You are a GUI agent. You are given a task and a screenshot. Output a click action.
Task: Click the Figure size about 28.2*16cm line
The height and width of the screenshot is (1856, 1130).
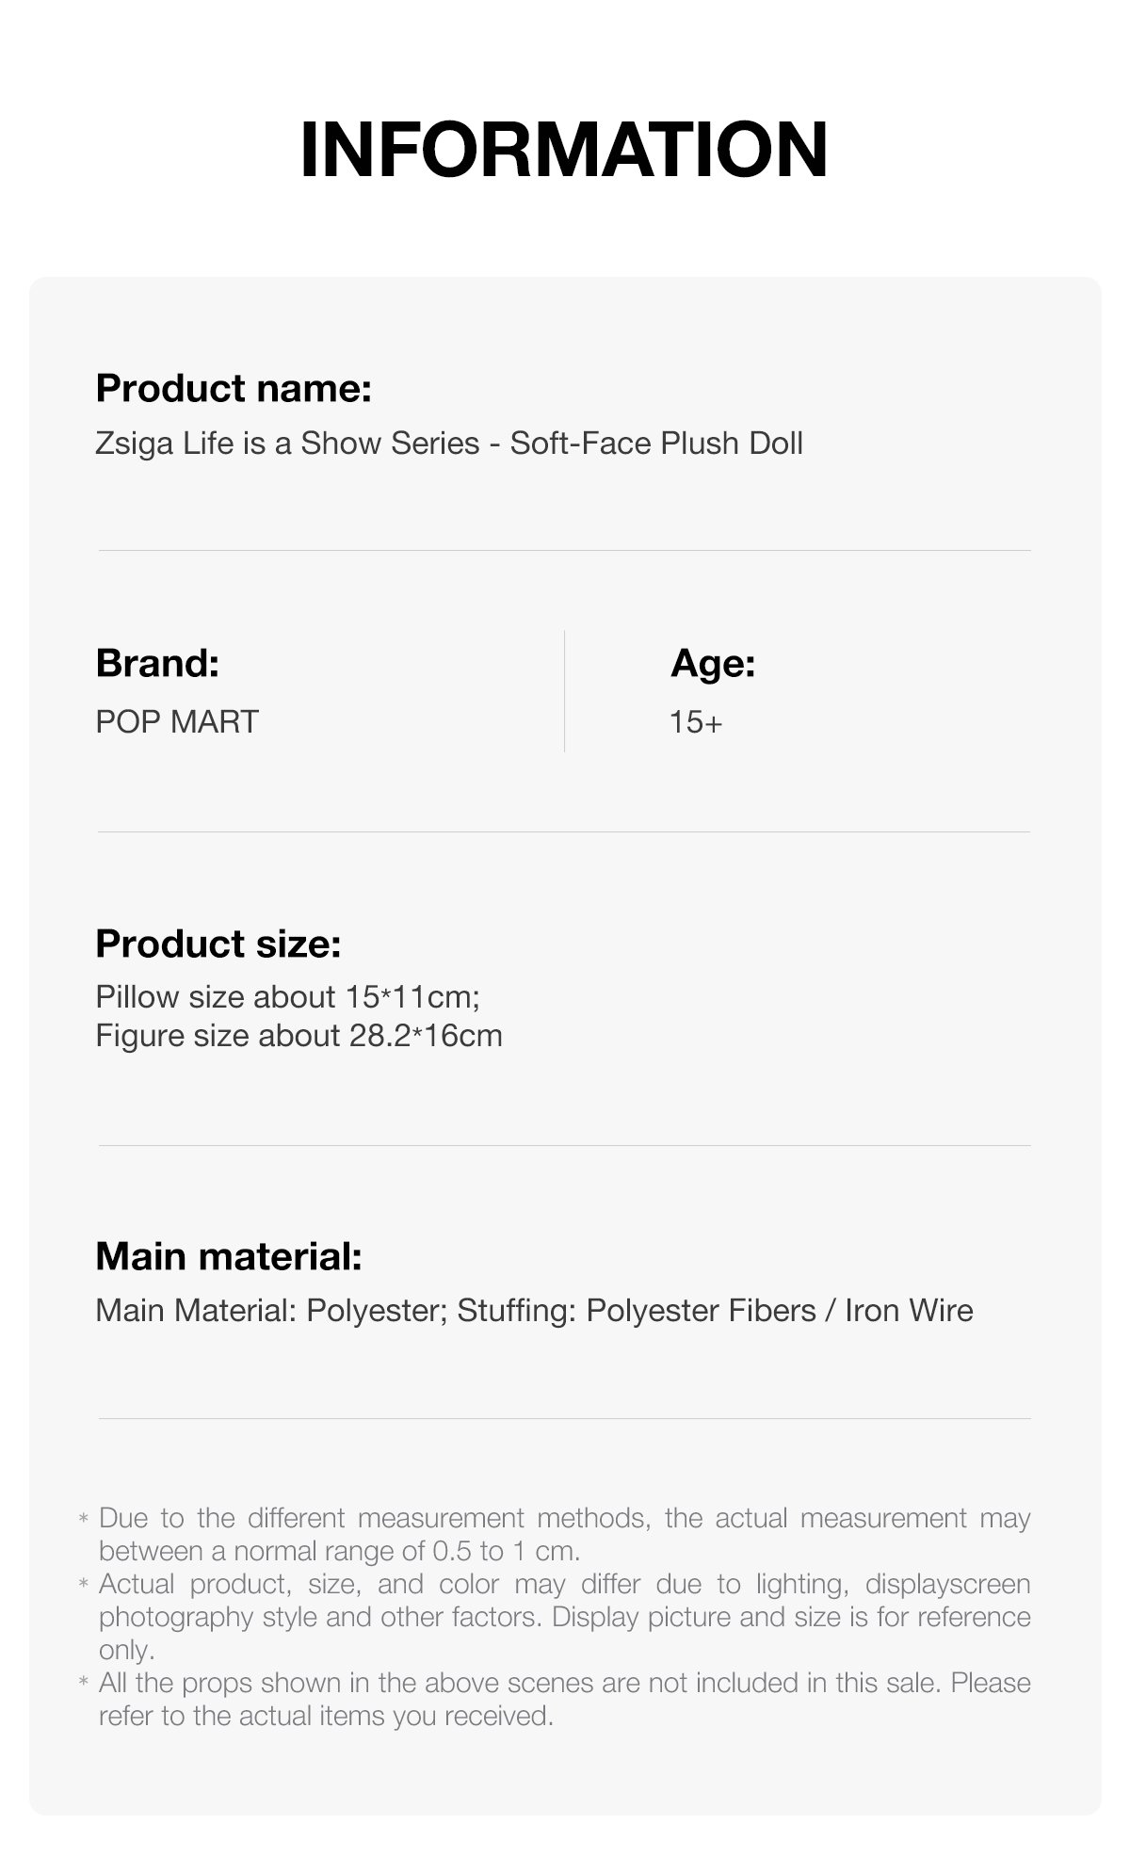(299, 1036)
